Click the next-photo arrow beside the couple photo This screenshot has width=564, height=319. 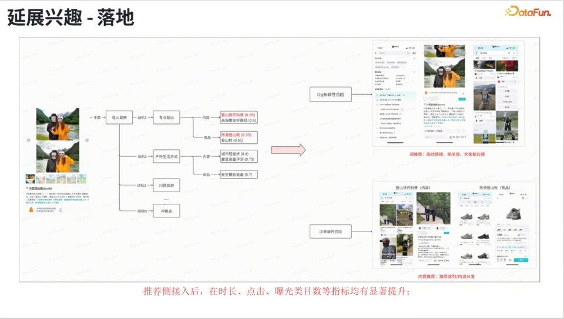pyautogui.click(x=87, y=140)
